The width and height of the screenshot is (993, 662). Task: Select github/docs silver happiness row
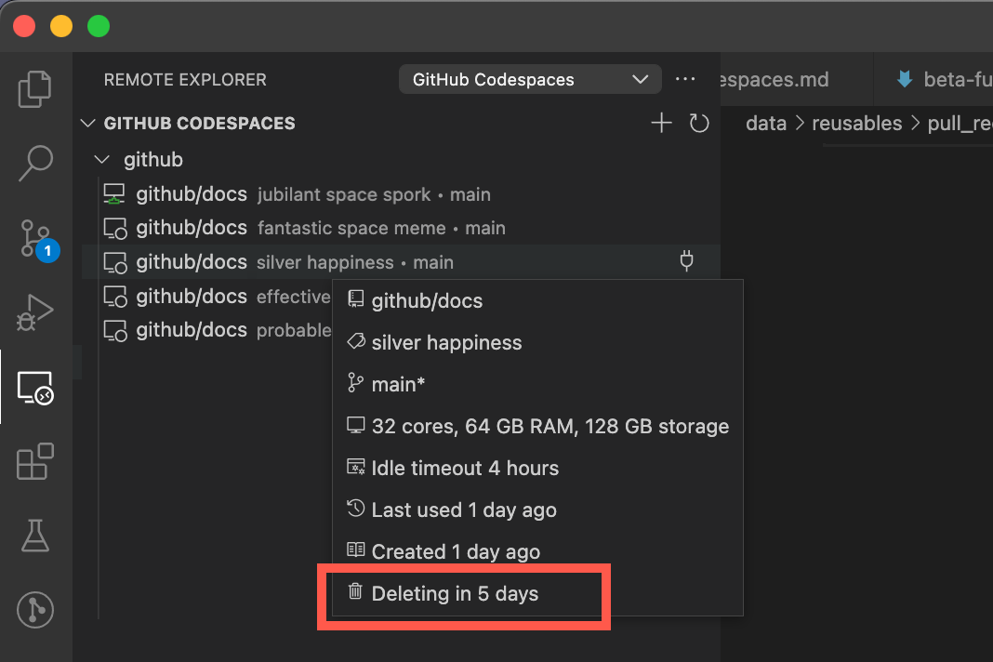[x=401, y=262]
